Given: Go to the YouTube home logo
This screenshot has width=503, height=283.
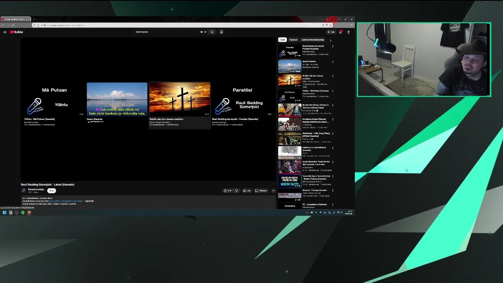Looking at the screenshot, I should tap(17, 32).
